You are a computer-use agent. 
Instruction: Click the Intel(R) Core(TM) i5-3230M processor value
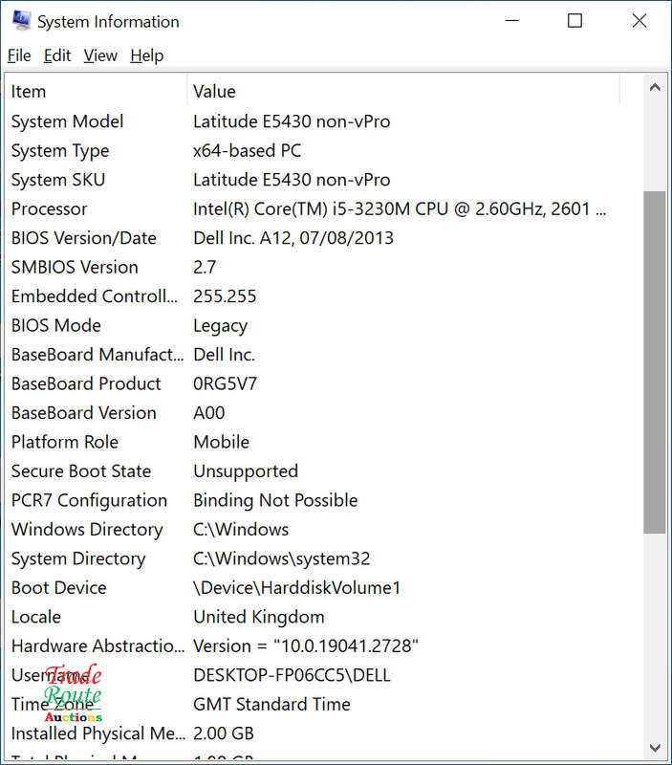400,208
